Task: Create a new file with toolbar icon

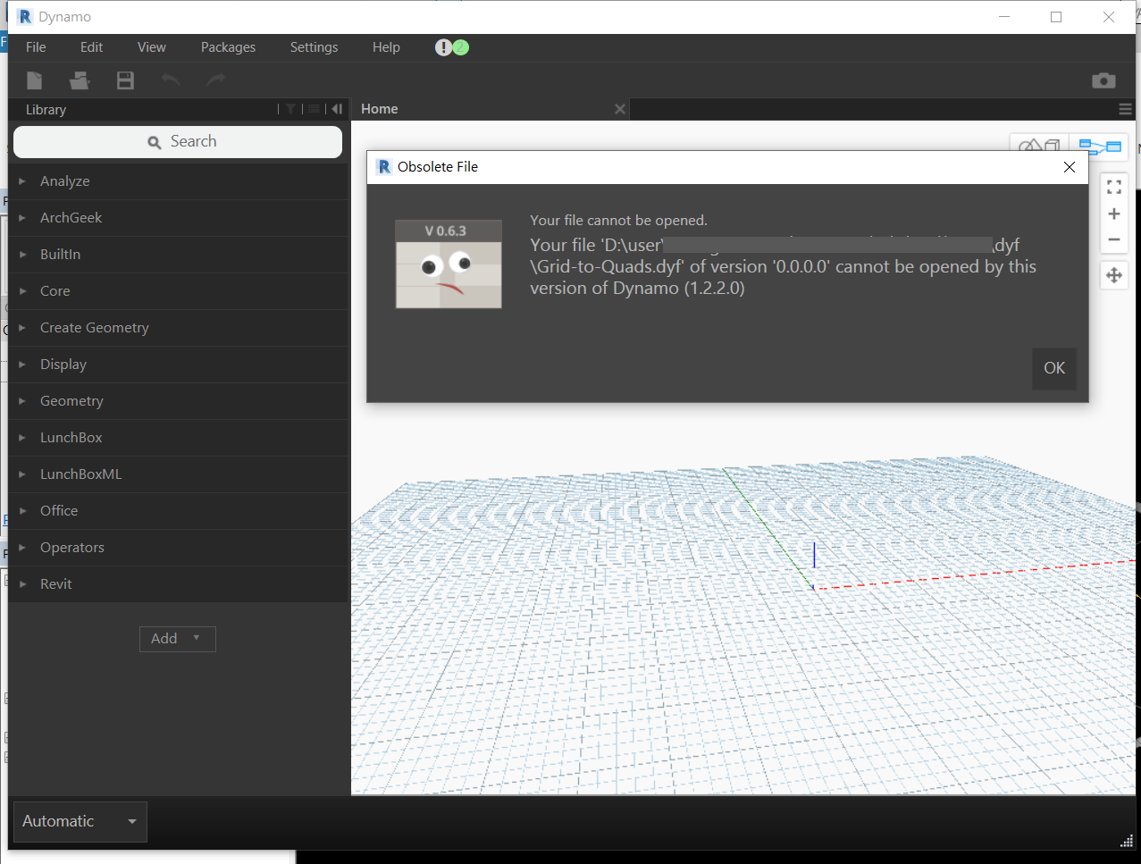Action: pos(34,80)
